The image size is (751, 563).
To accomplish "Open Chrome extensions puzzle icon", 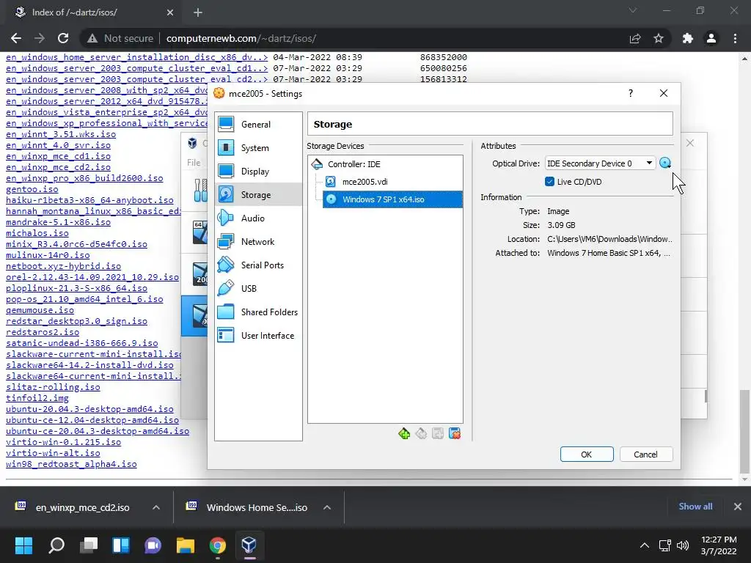I will pos(688,38).
